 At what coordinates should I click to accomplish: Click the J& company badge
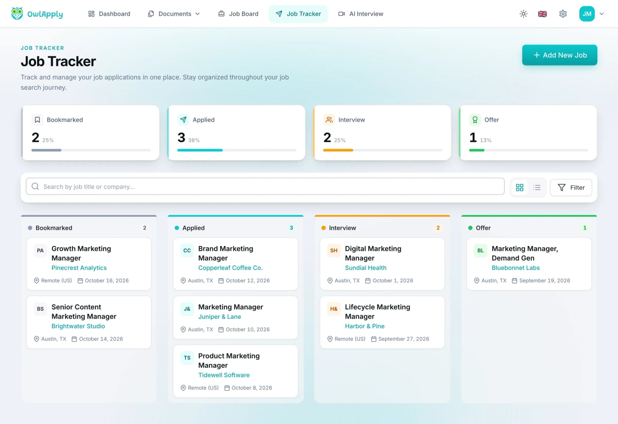point(187,309)
